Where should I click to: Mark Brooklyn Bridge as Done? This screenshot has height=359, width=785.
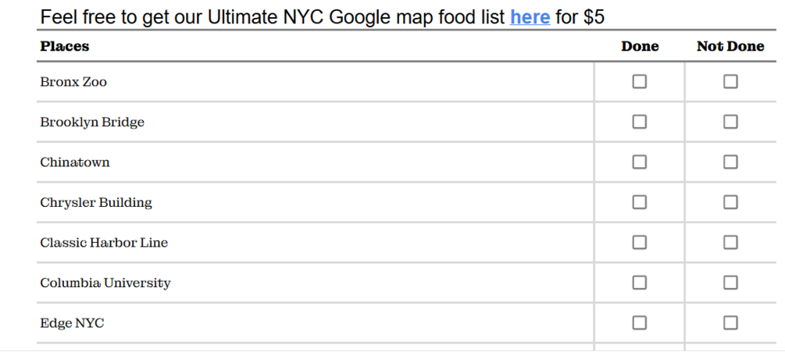[639, 122]
